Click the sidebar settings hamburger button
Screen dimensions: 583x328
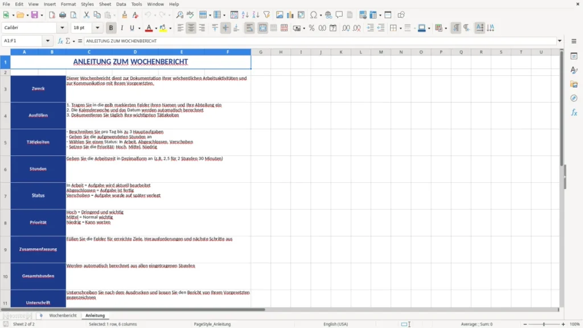tap(574, 41)
